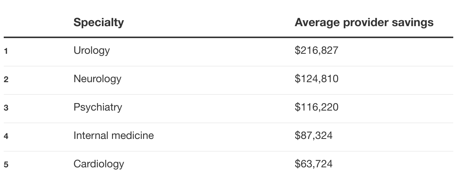Click the $116,220 savings value
Screen dimensions: 457x183
coord(316,107)
